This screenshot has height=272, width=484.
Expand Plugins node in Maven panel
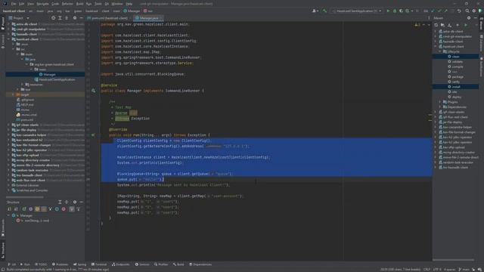click(440, 102)
